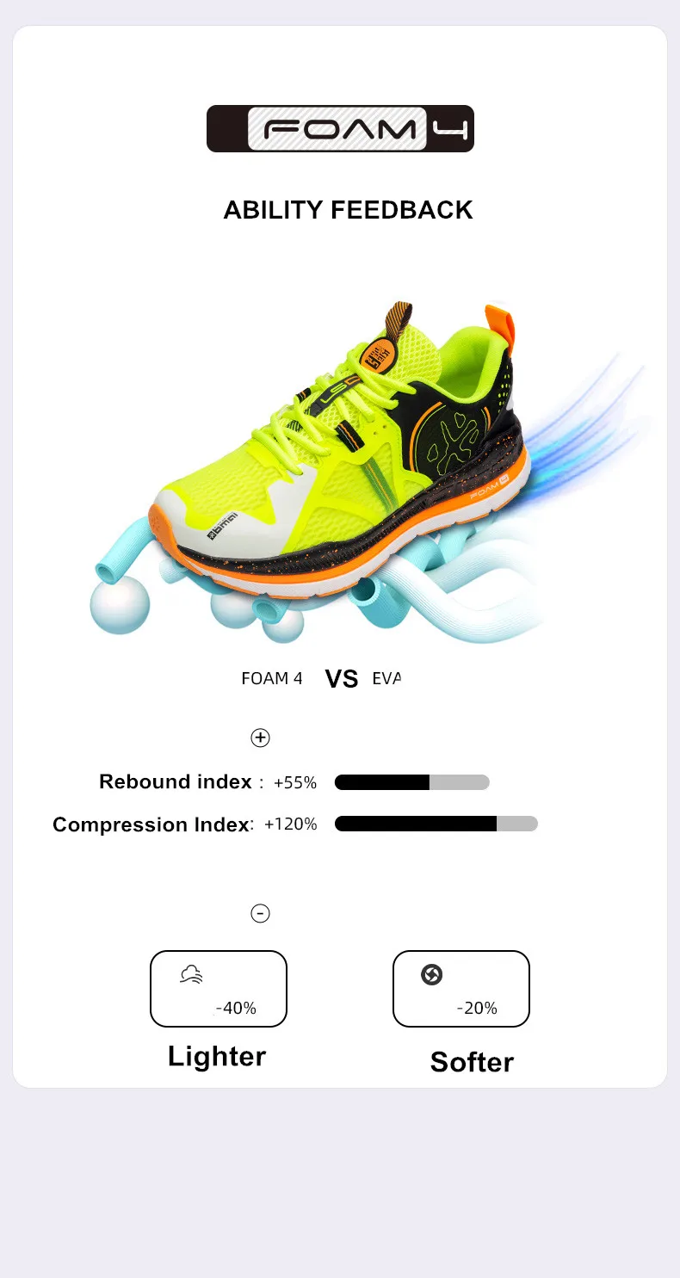Screen dimensions: 680x1278
Task: Click the FOAM 4 badge on shoe midsole
Action: click(x=491, y=497)
